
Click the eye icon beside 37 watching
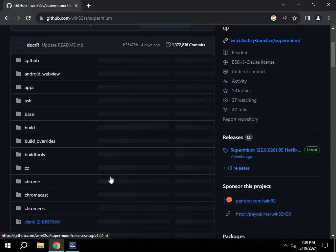pyautogui.click(x=225, y=100)
